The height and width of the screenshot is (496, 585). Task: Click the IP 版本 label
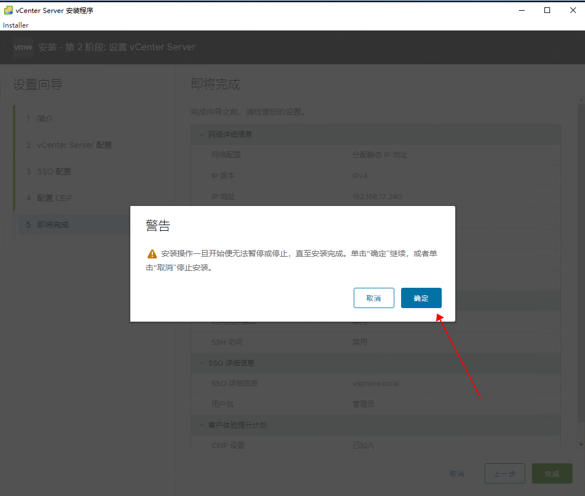(223, 176)
